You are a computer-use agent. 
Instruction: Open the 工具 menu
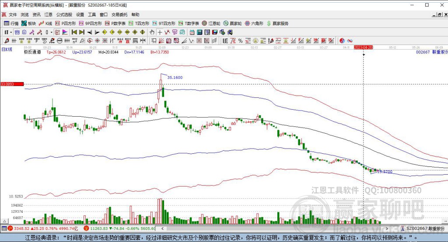(92, 14)
